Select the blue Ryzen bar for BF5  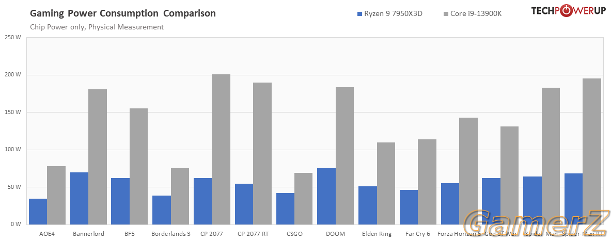point(120,201)
